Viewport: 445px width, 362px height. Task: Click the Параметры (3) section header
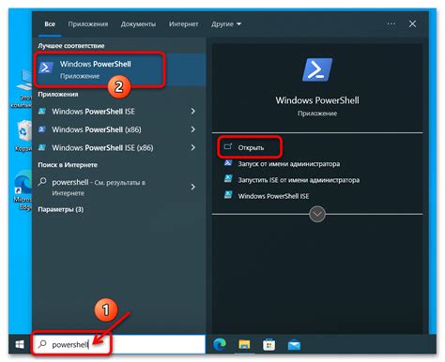(x=61, y=209)
